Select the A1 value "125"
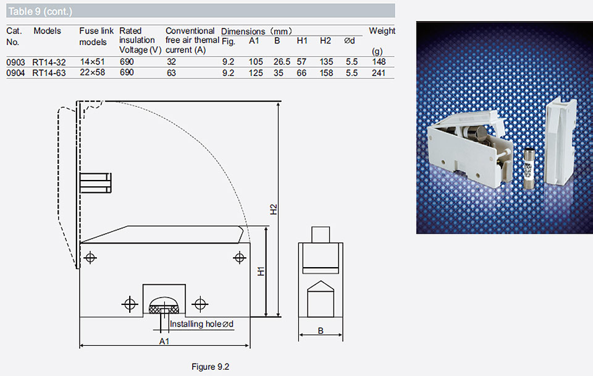This screenshot has height=376, width=593. (x=256, y=73)
